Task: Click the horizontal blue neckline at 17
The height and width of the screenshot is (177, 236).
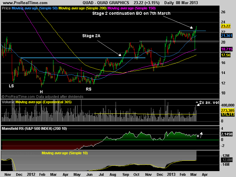Action: click(x=83, y=58)
